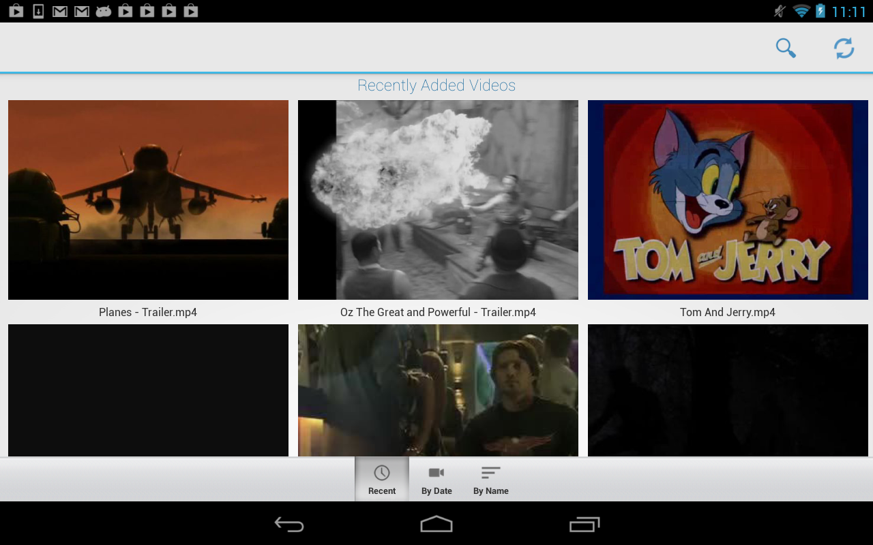Click the 'Recently Added Videos' heading

(436, 85)
